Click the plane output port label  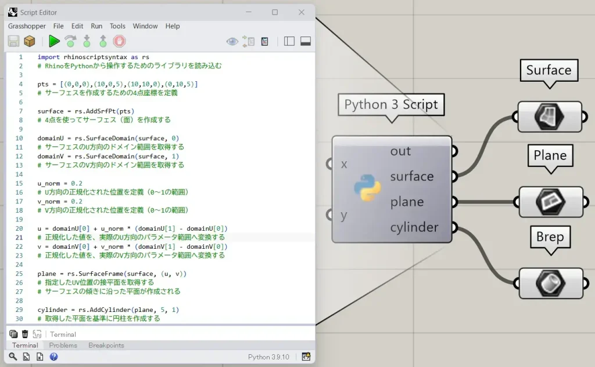[x=407, y=202]
